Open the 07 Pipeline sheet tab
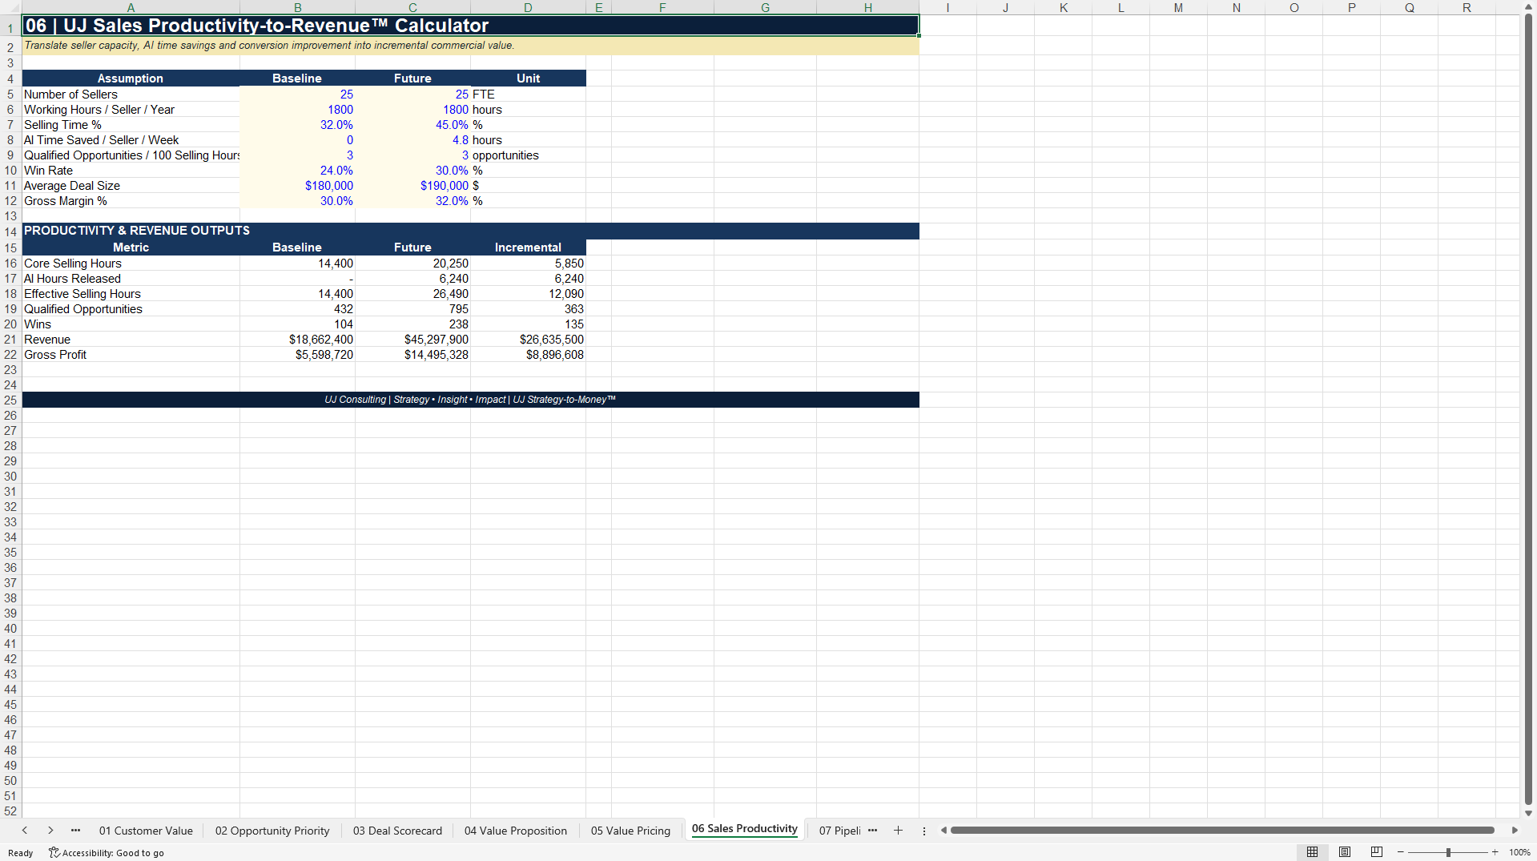1537x861 pixels. pyautogui.click(x=839, y=831)
